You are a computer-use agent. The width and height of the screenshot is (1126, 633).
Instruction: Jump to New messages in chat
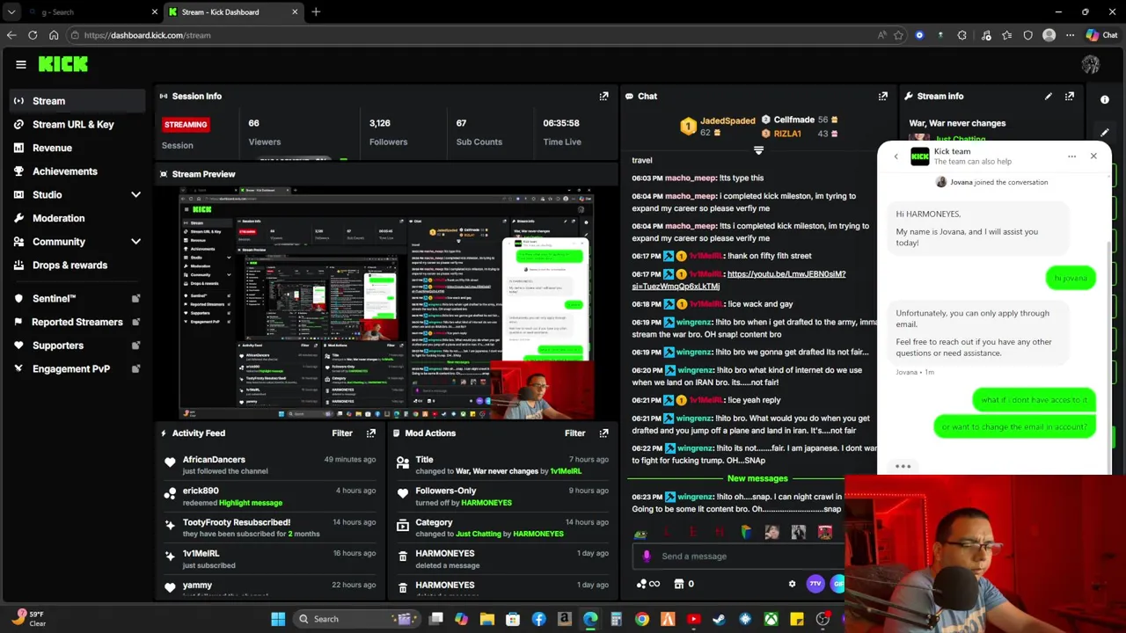click(757, 478)
